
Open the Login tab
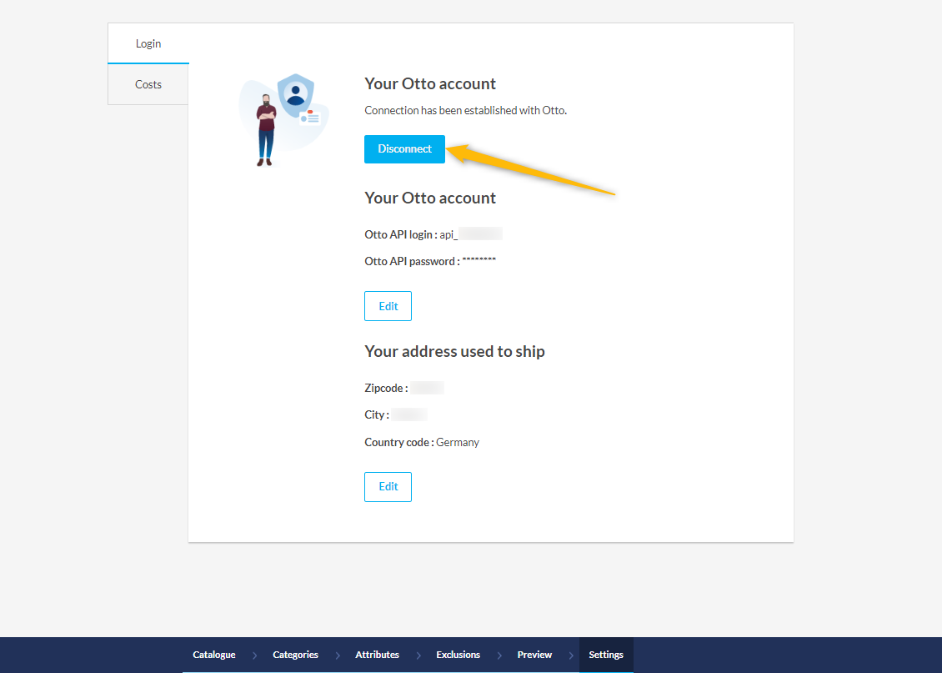(148, 43)
